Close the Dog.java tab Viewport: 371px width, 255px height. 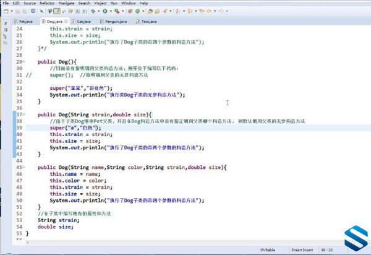(66, 21)
